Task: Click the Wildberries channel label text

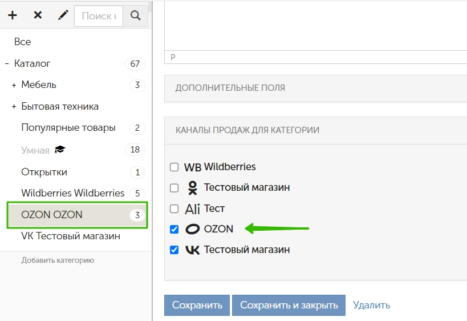Action: [x=230, y=167]
